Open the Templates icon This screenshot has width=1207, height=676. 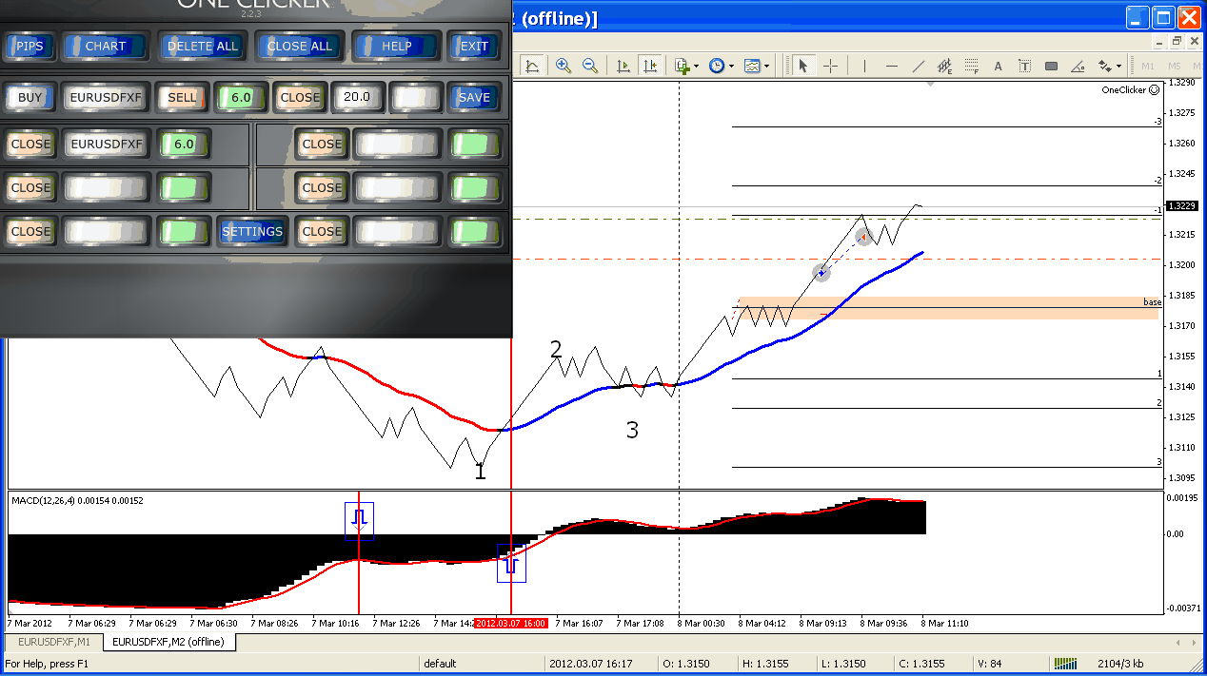[x=752, y=66]
